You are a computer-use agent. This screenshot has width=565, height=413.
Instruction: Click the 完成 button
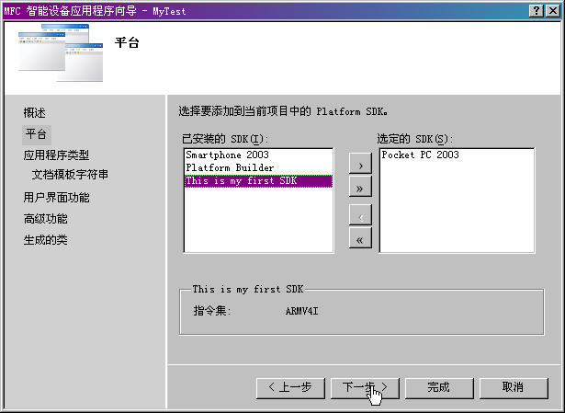click(439, 388)
